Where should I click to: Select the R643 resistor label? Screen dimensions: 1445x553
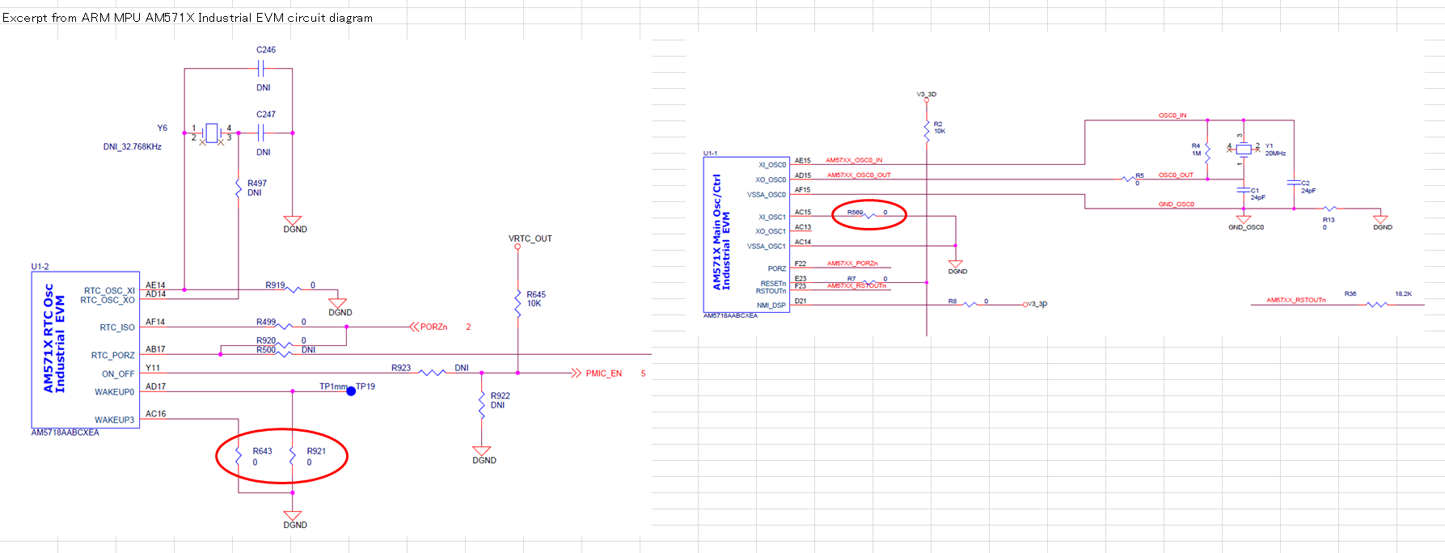pyautogui.click(x=263, y=451)
